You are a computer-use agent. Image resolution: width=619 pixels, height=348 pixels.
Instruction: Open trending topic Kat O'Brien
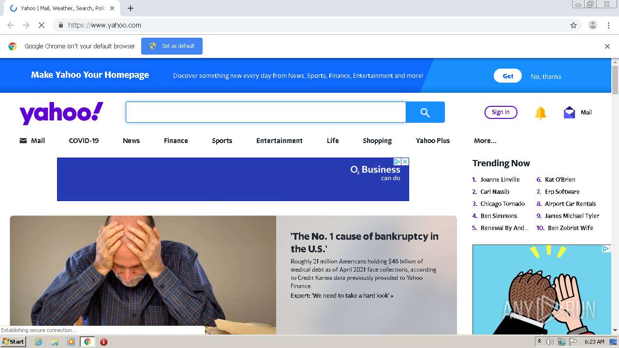pos(560,179)
